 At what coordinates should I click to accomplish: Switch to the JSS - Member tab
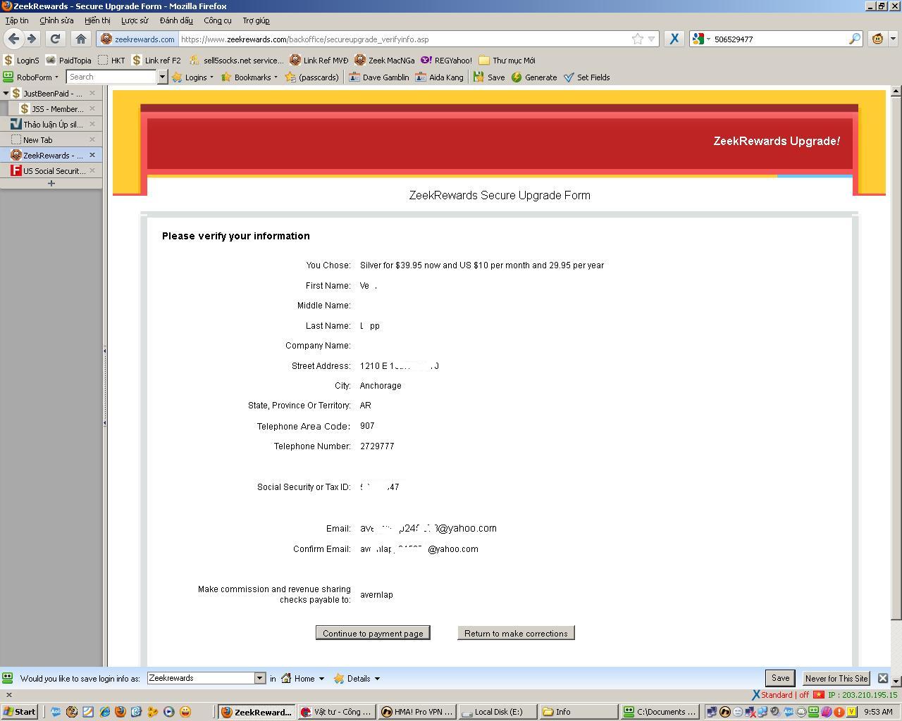point(56,108)
